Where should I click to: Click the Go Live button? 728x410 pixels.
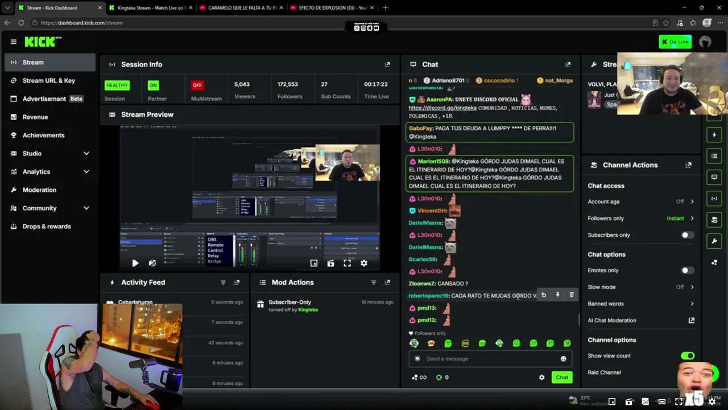click(675, 42)
